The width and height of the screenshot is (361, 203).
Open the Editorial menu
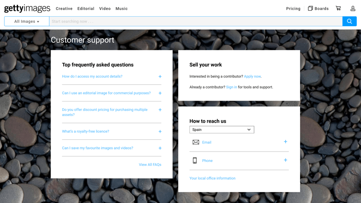pyautogui.click(x=86, y=9)
